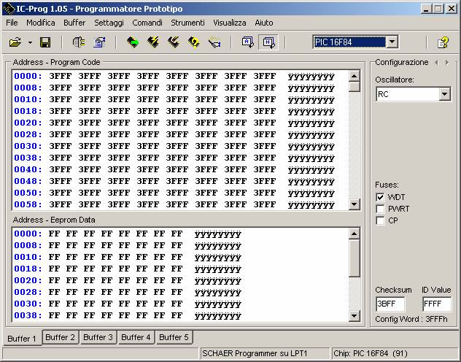Click Eeprom Data address 0018: row label
Image resolution: width=461 pixels, height=362 pixels.
[28, 269]
